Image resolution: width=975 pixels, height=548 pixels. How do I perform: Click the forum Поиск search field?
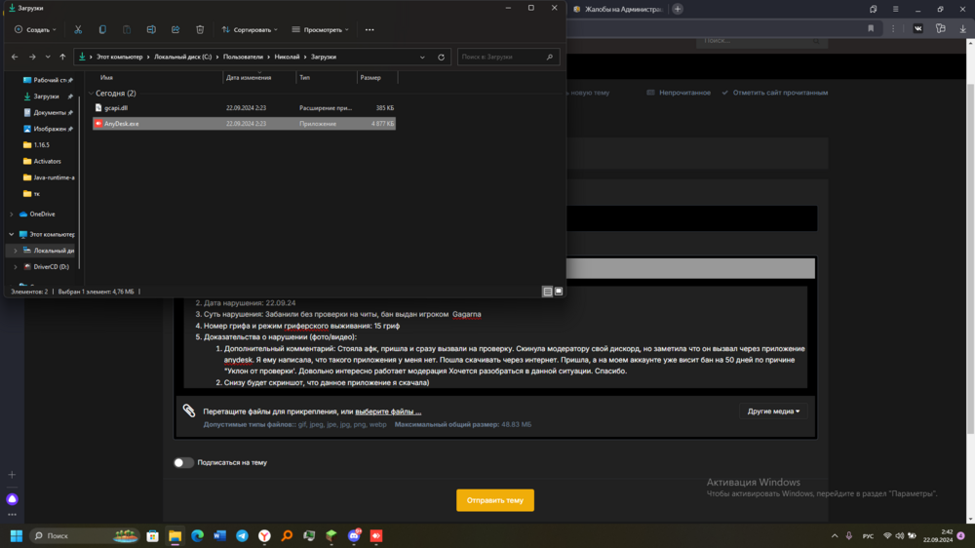[x=761, y=41]
